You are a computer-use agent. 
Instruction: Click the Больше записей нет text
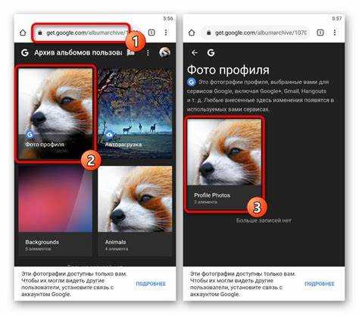pyautogui.click(x=264, y=220)
